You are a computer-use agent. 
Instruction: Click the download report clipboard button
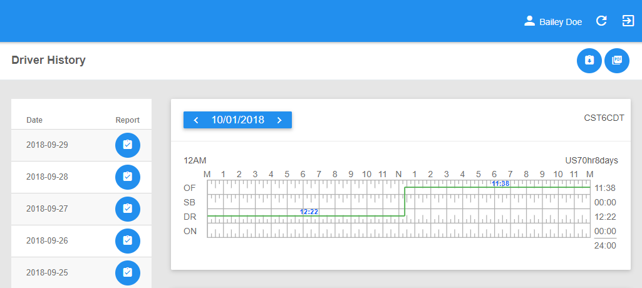[x=589, y=61]
